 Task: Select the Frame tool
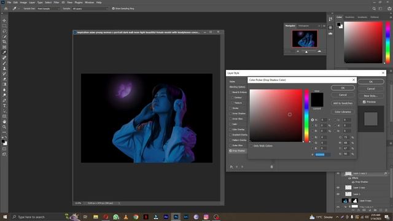coord(4,47)
